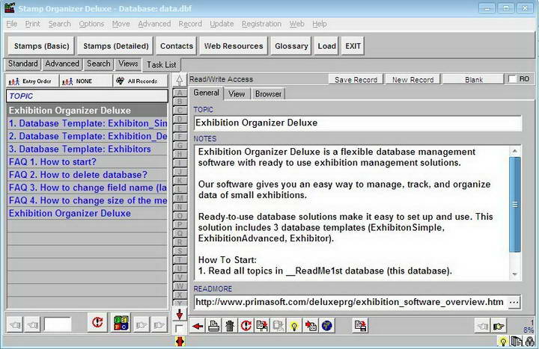Click the red down arrow below the alphabet strip
The width and height of the screenshot is (539, 349).
click(x=180, y=315)
